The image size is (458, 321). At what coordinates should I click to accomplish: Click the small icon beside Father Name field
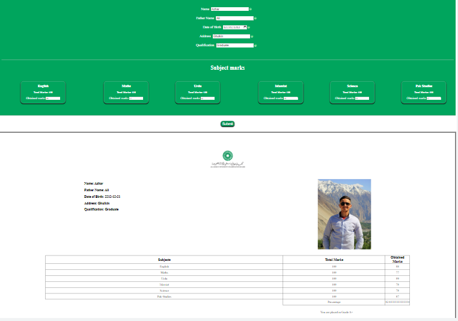[255, 19]
